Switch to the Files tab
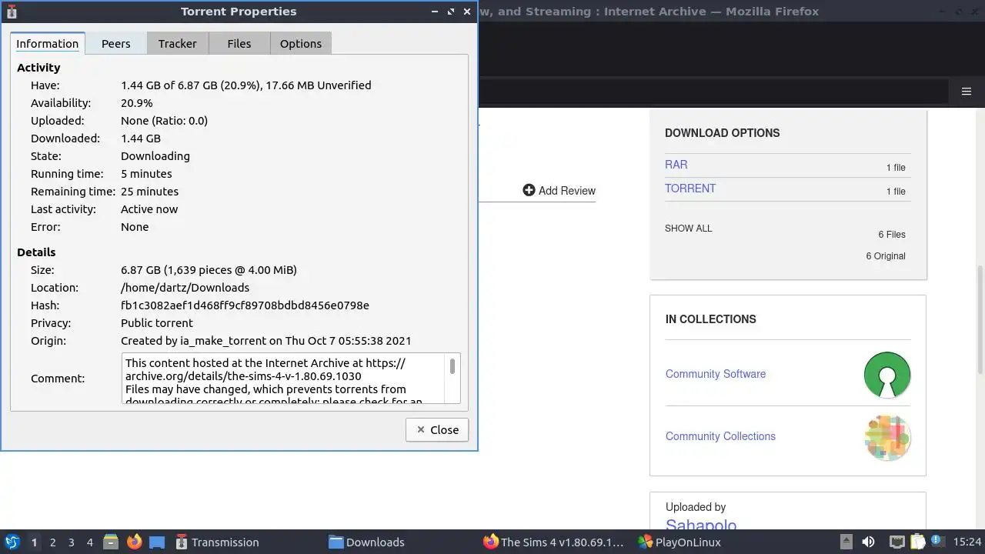 [x=239, y=43]
